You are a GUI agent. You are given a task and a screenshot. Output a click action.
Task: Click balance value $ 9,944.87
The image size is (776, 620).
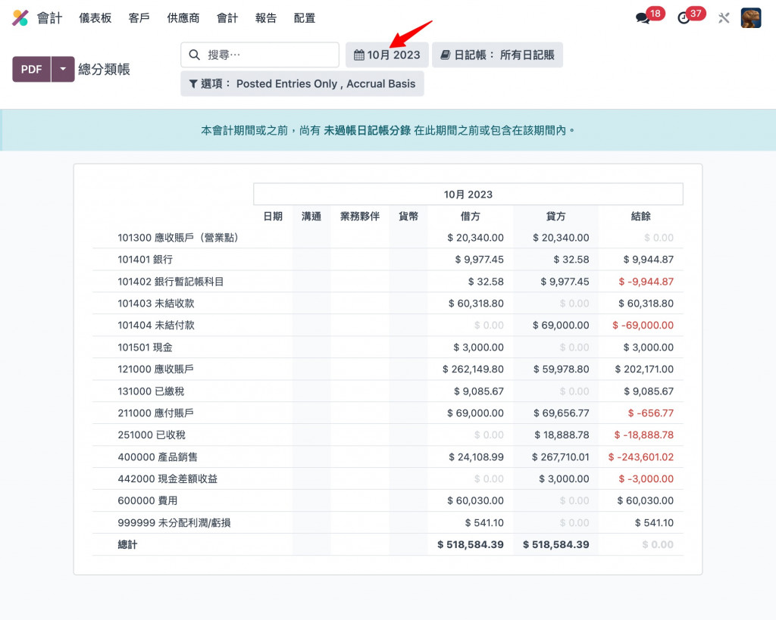649,260
